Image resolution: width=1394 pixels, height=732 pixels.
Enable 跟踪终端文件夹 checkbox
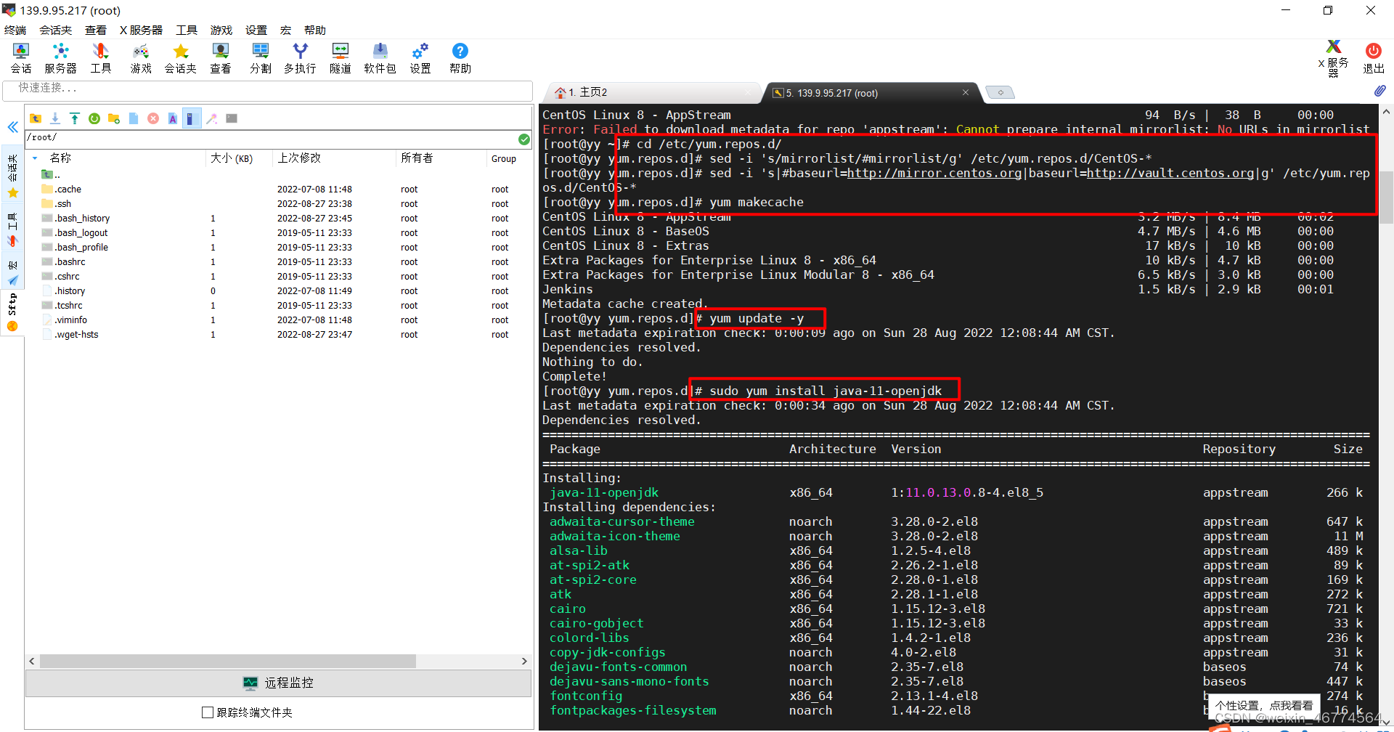[208, 712]
